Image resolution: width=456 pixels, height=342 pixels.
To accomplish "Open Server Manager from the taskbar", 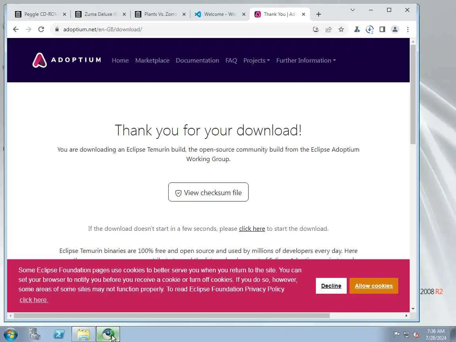I will [34, 334].
